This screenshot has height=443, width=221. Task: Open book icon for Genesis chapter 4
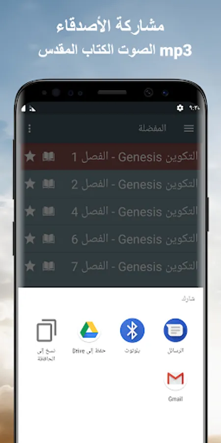49,211
